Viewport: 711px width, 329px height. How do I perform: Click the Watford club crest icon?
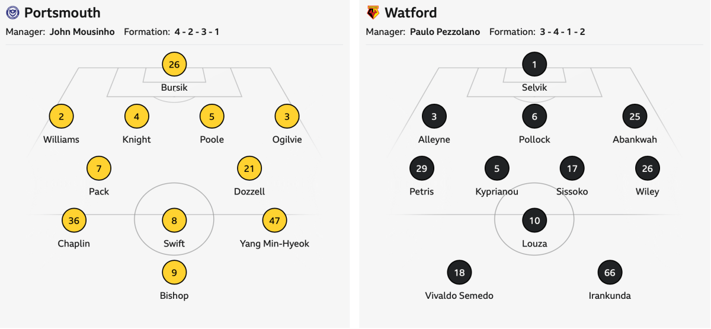pyautogui.click(x=373, y=12)
